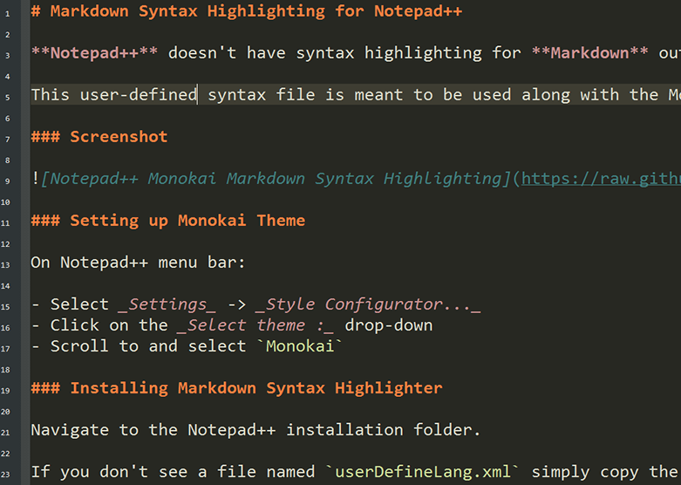Click the bold '**Notepad++**' text on line 3
681x485 pixels.
95,53
